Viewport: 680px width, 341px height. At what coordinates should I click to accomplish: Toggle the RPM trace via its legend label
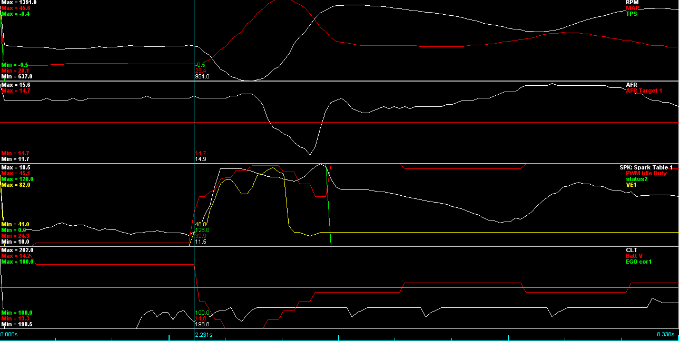click(632, 2)
